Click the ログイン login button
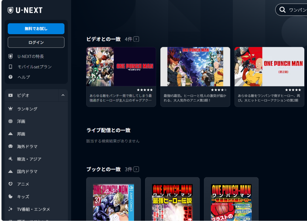The height and width of the screenshot is (221, 307). point(36,42)
